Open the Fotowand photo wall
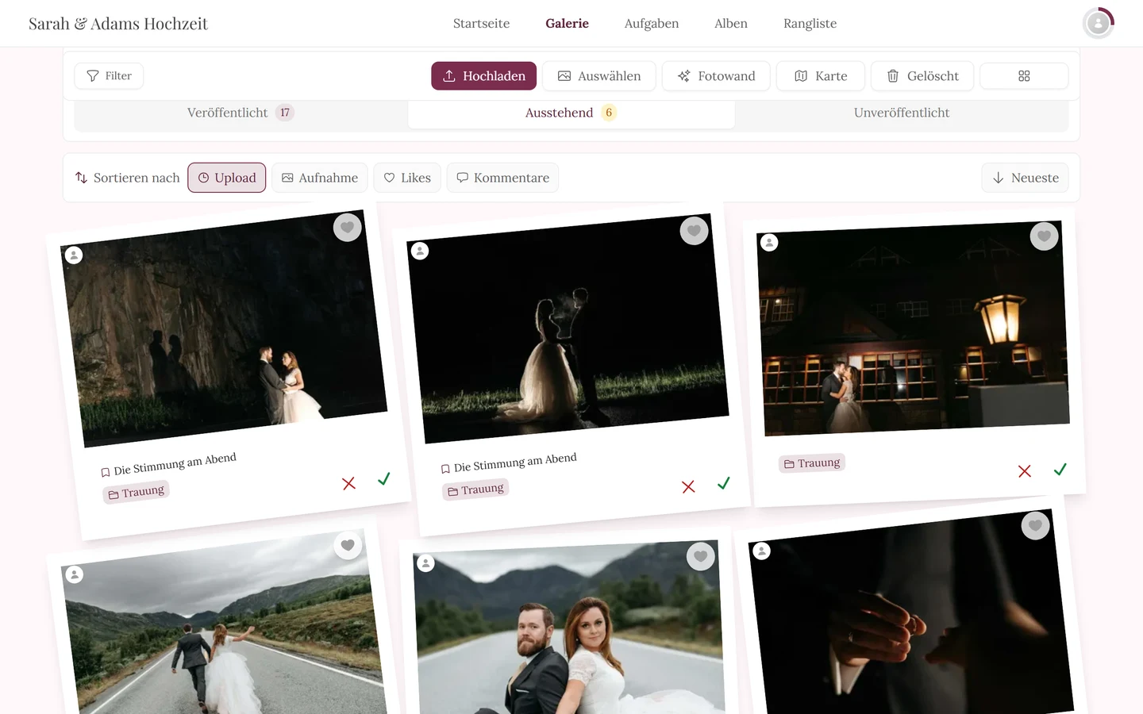The height and width of the screenshot is (714, 1143). [716, 76]
